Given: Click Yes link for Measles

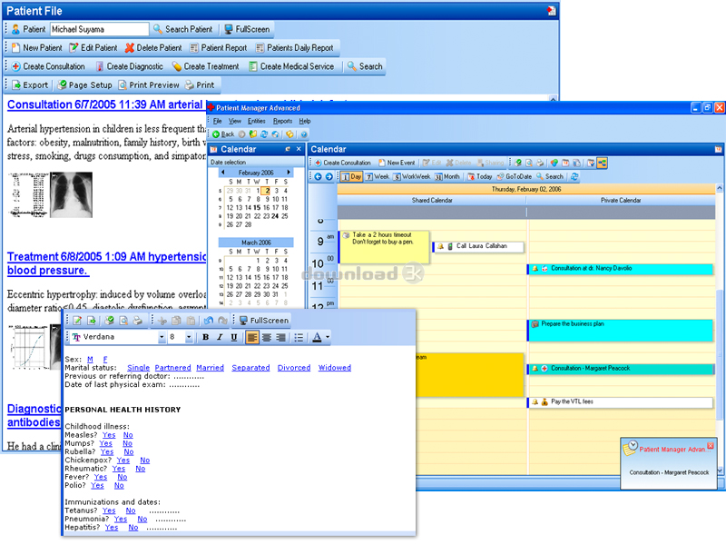Looking at the screenshot, I should (x=109, y=435).
